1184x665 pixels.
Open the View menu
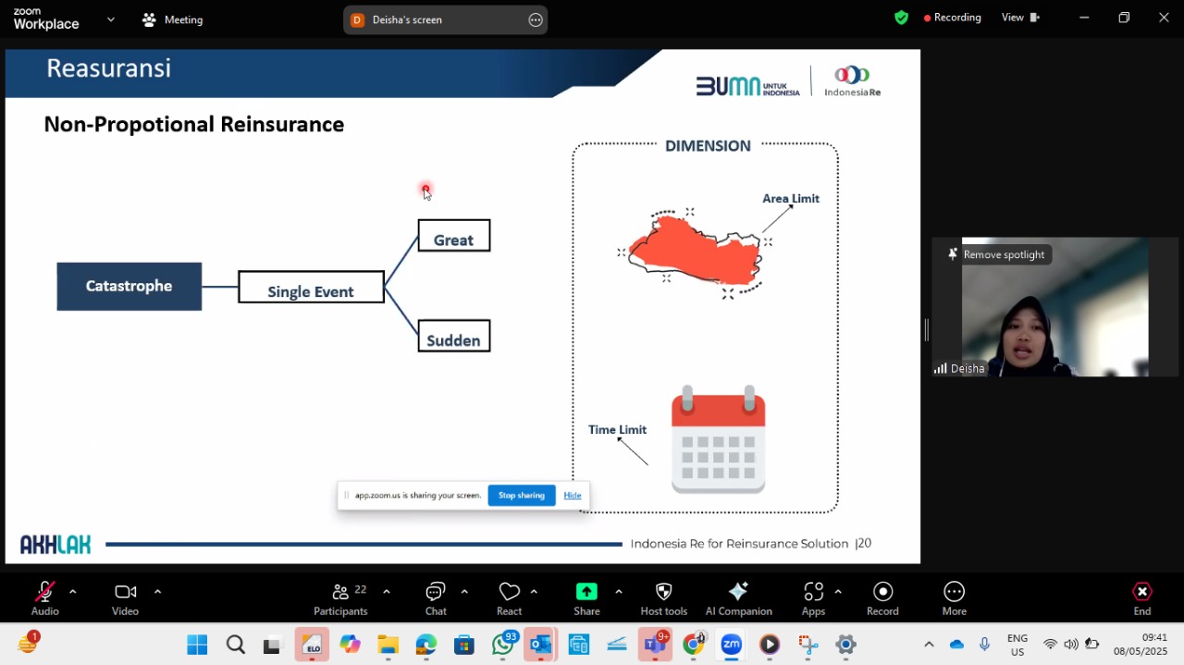pyautogui.click(x=1020, y=18)
